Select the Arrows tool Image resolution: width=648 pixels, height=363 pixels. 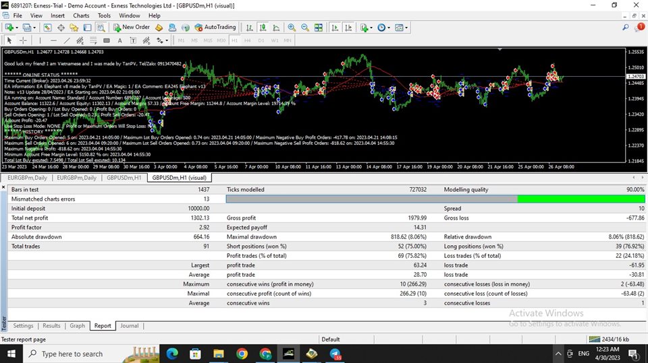pyautogui.click(x=159, y=40)
